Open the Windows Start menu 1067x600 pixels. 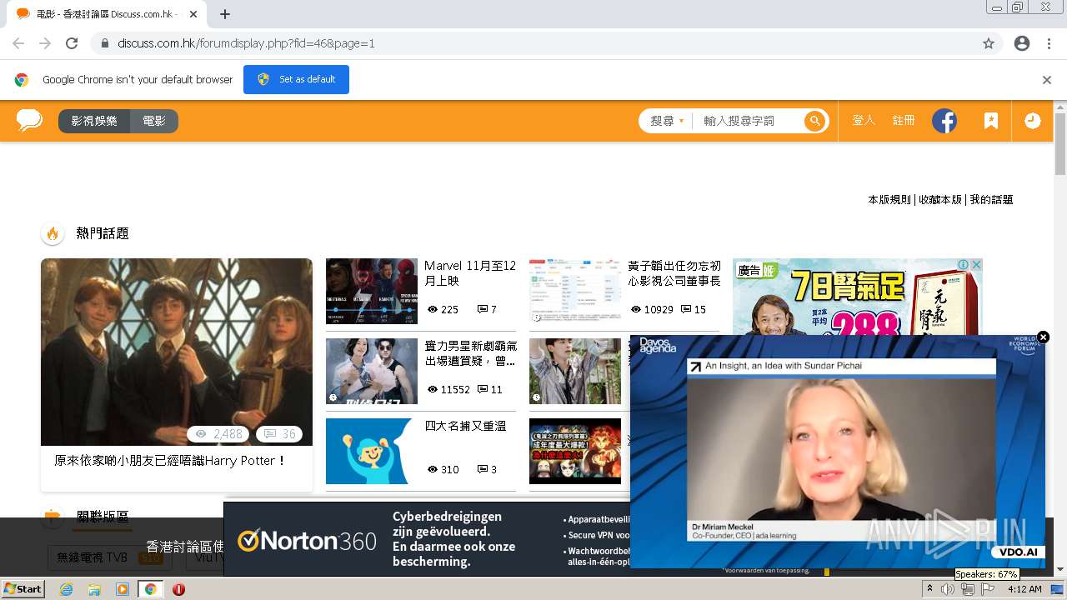(23, 588)
